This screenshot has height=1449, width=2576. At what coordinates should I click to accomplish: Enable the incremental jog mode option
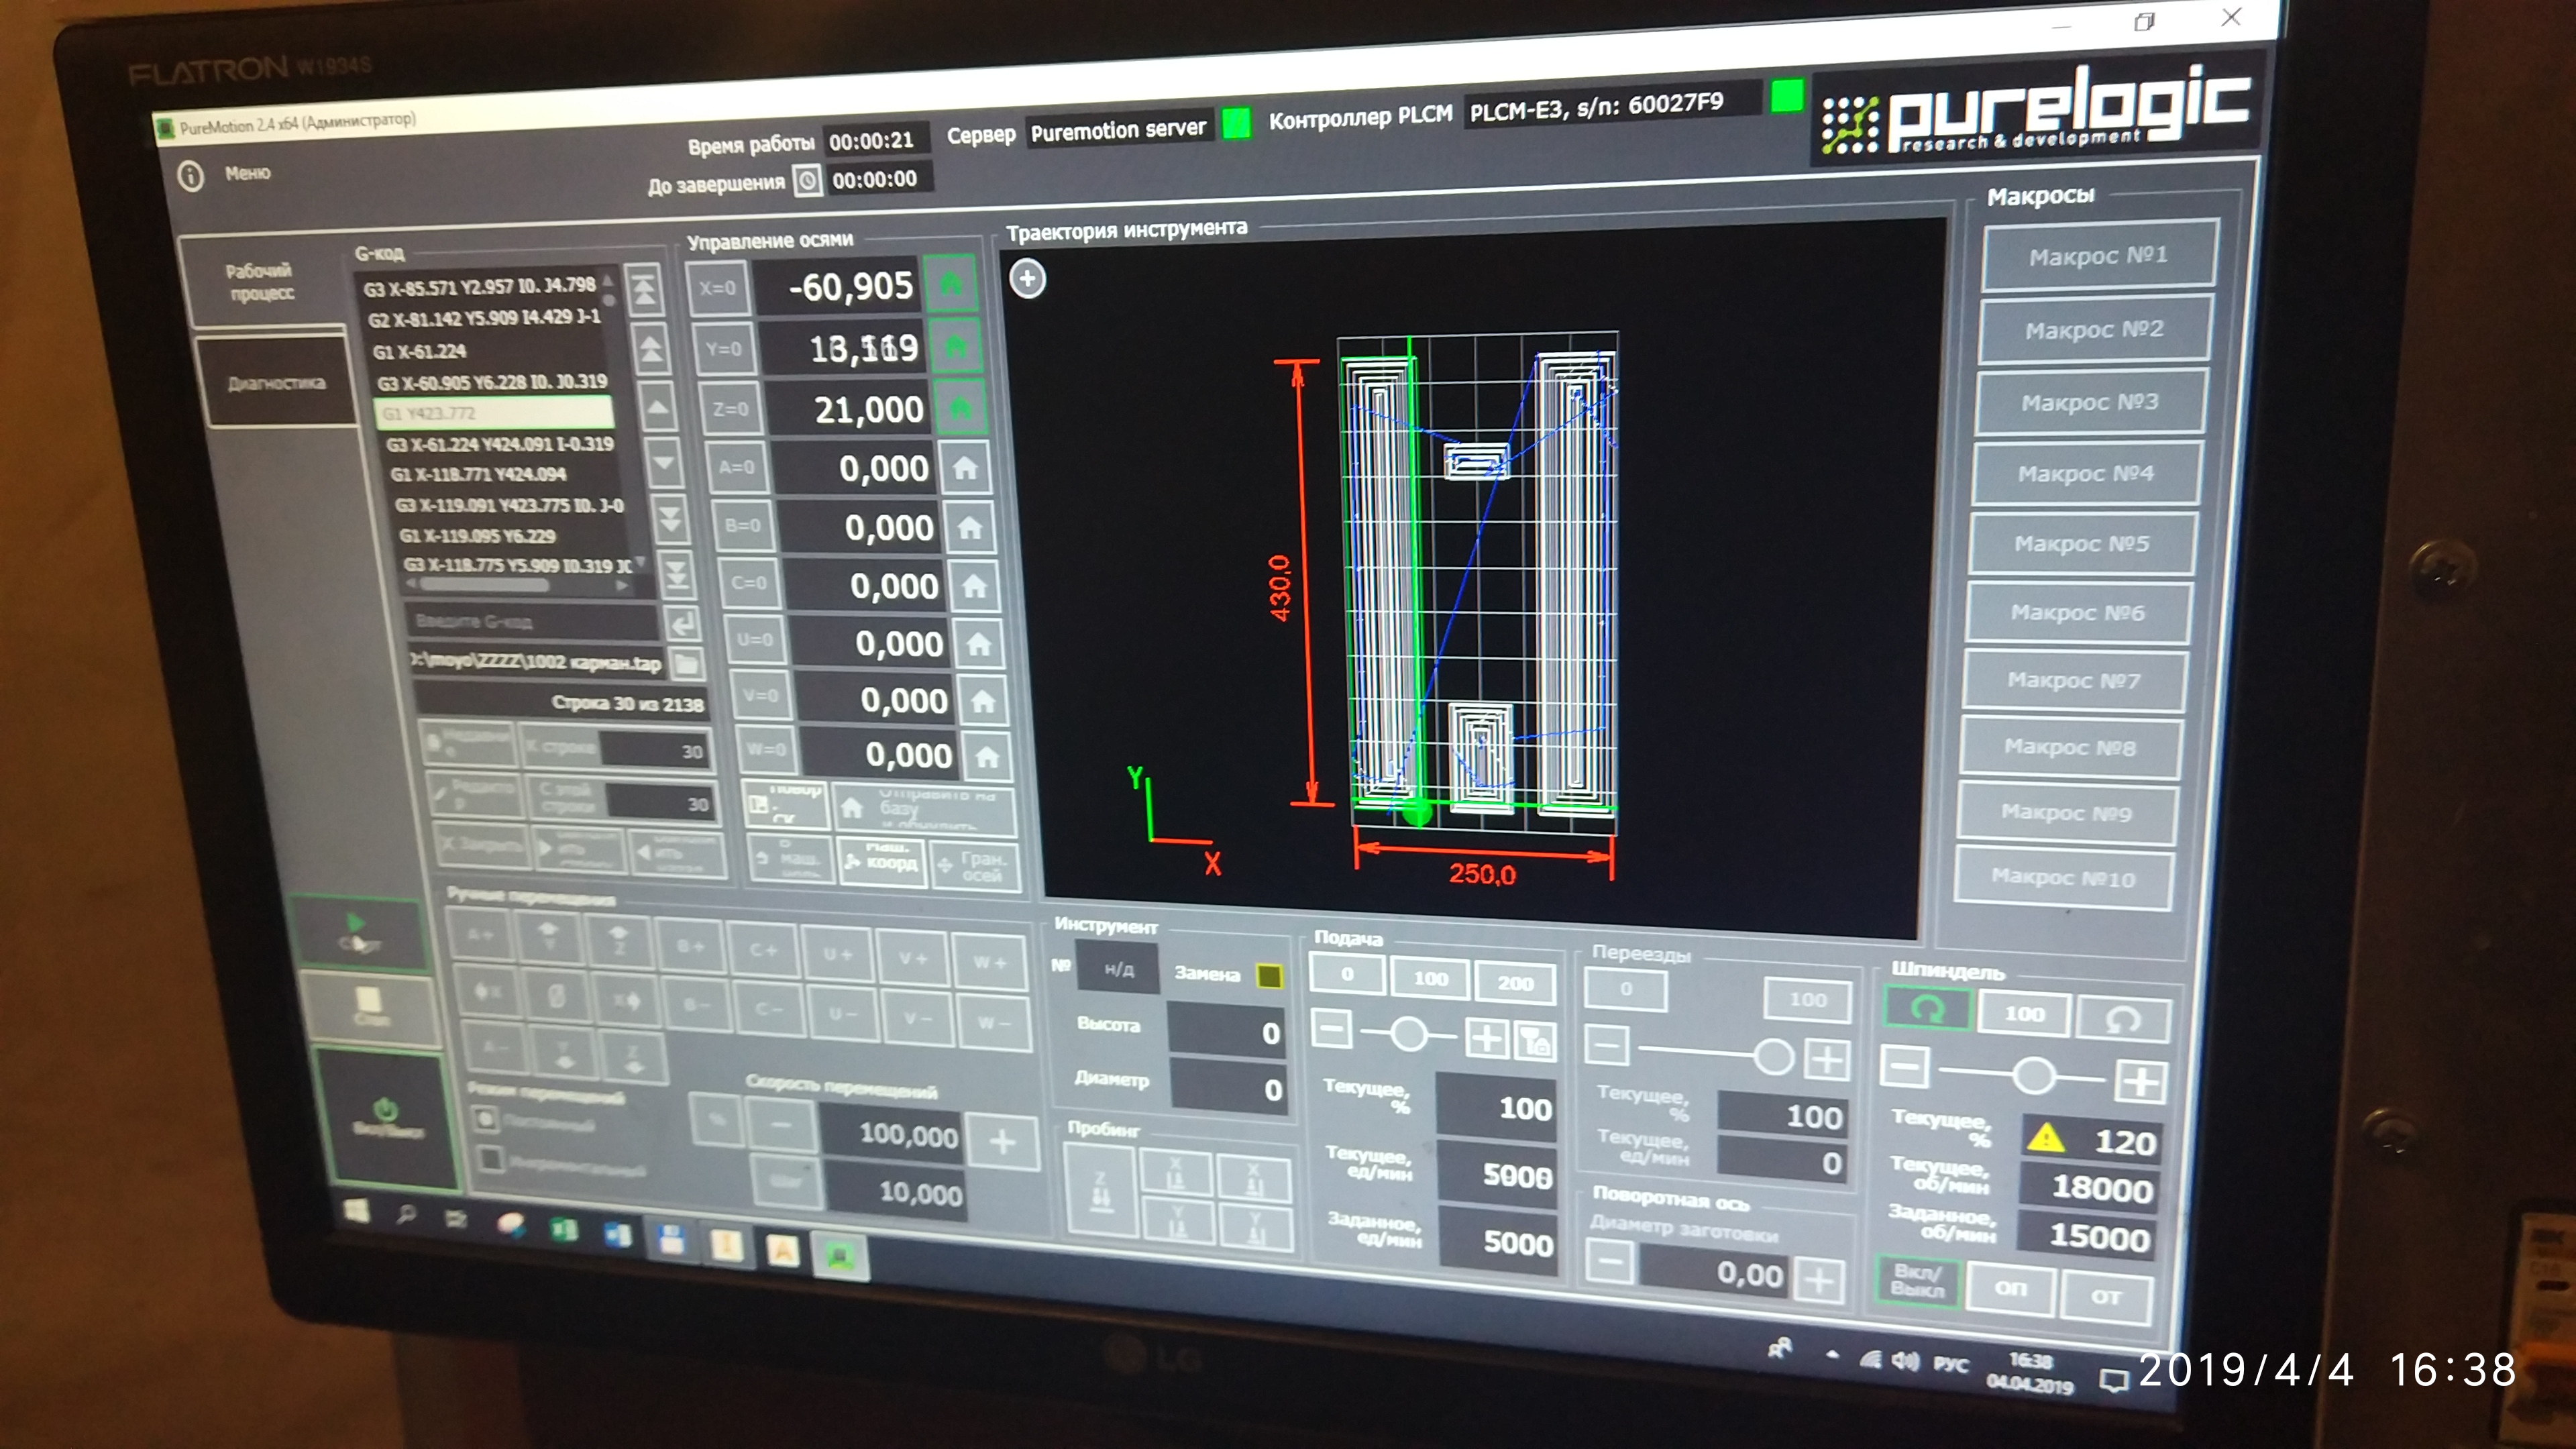tap(491, 1160)
